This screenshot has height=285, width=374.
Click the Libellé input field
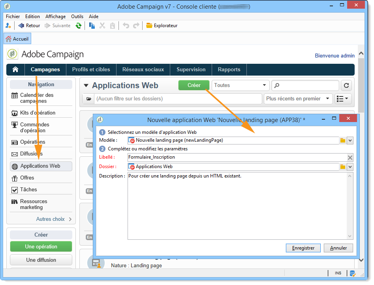[237, 157]
